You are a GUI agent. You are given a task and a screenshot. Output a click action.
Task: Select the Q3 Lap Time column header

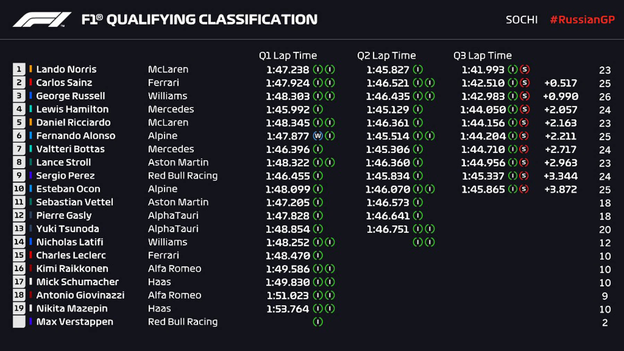[482, 55]
